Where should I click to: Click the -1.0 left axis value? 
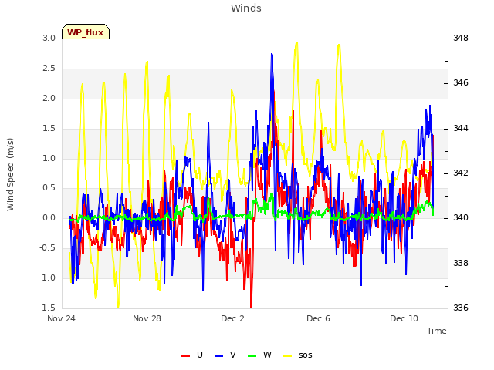(x=48, y=277)
